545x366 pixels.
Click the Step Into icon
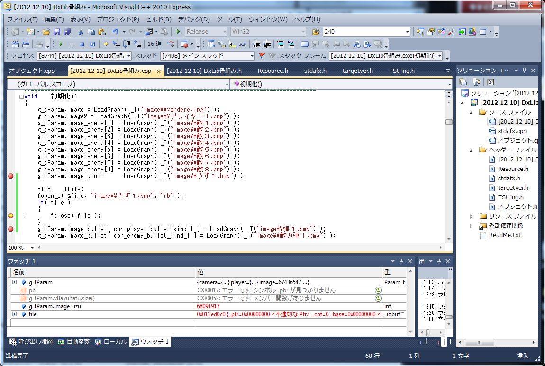pyautogui.click(x=116, y=44)
